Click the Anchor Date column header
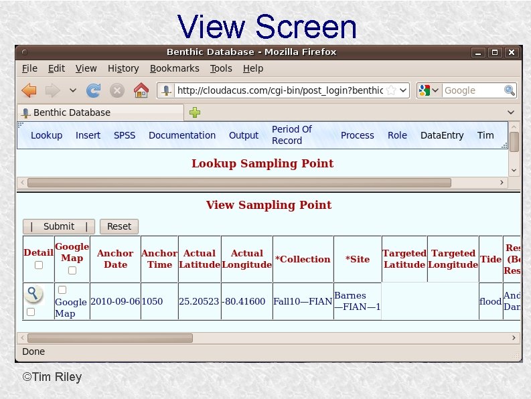Viewport: 531px width, 399px height. coord(115,259)
